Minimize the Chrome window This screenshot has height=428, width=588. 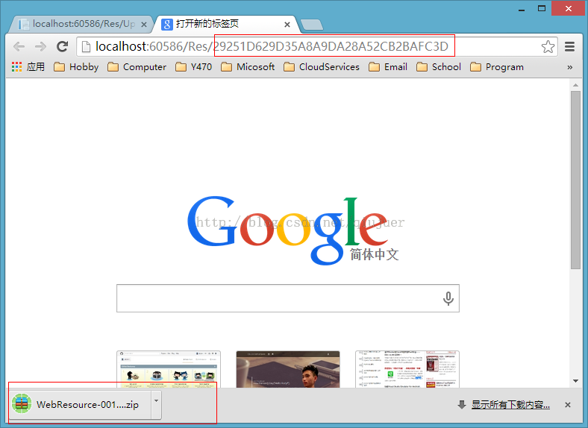click(x=522, y=9)
